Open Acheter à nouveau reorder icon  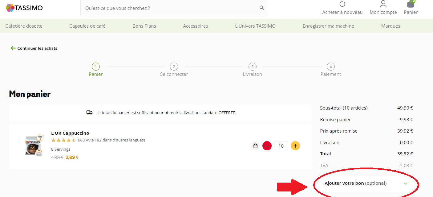coord(342,4)
